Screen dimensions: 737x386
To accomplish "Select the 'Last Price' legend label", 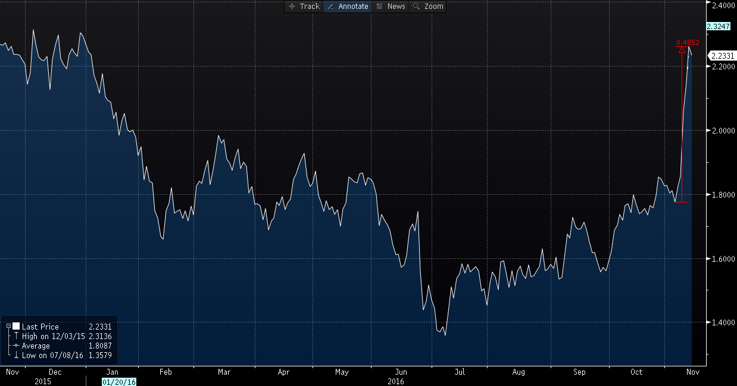I will click(x=40, y=327).
